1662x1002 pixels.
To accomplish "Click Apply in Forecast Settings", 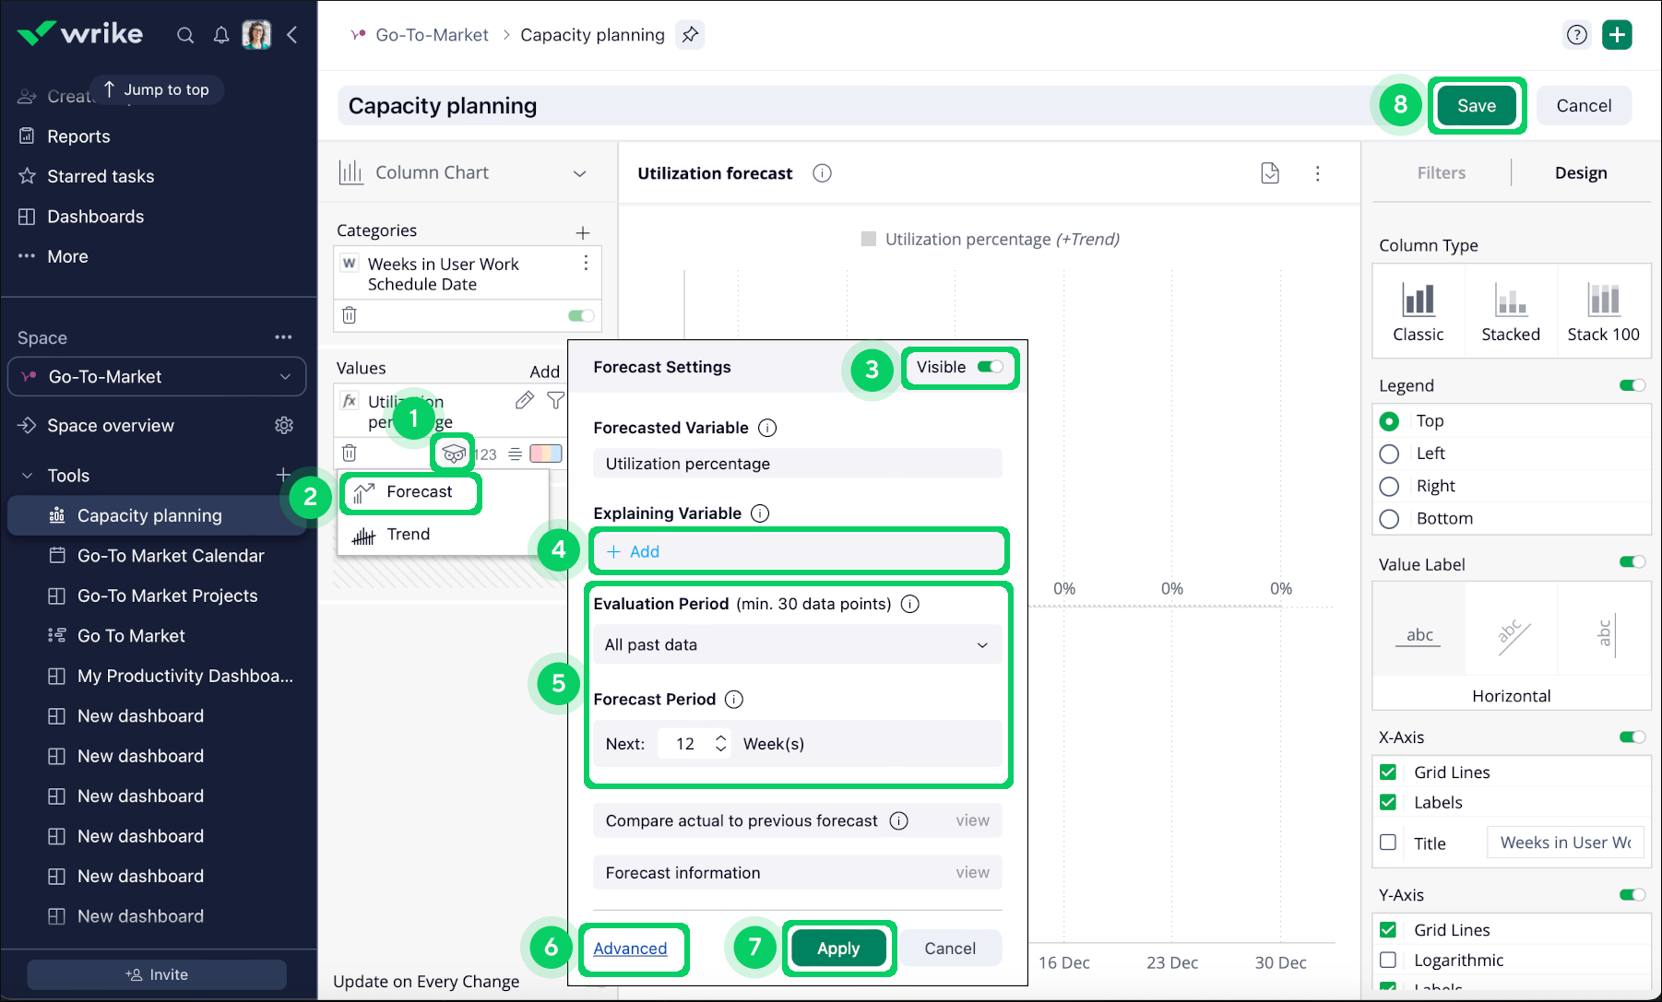I will point(838,949).
